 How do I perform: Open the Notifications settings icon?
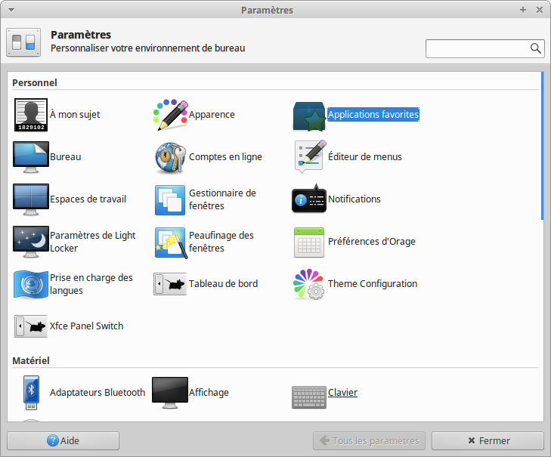pyautogui.click(x=309, y=199)
